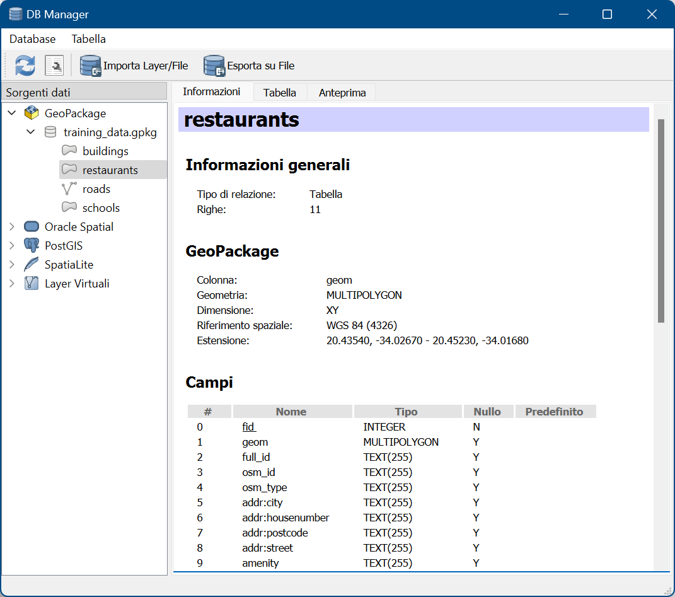Viewport: 675px width, 597px height.
Task: Click Esporta su File button
Action: (249, 66)
